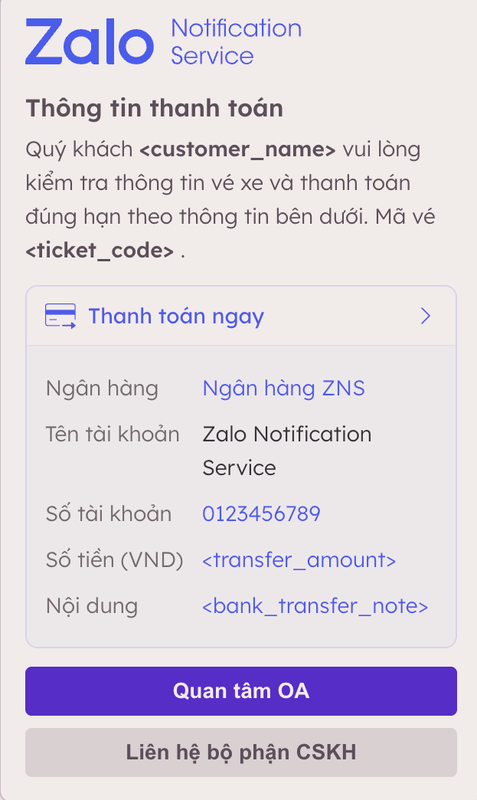The width and height of the screenshot is (477, 800).
Task: Click the Nội dung label
Action: click(x=92, y=606)
